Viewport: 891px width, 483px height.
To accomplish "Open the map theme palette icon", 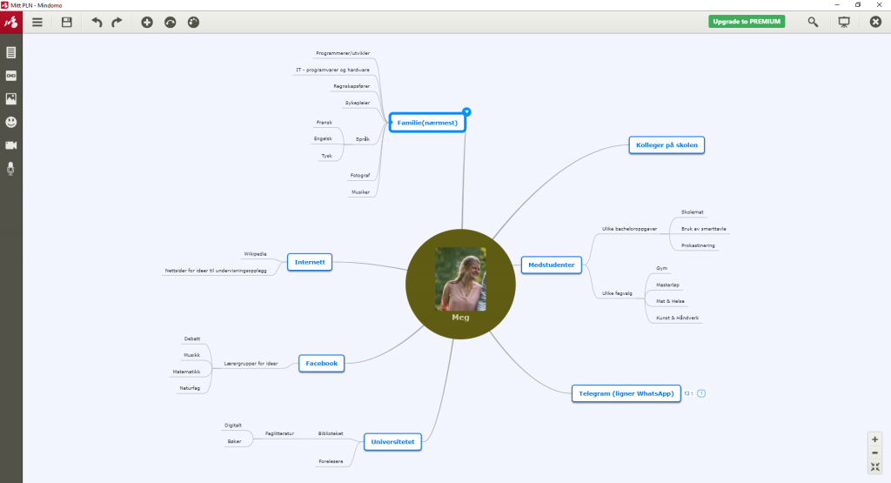I will [x=193, y=22].
